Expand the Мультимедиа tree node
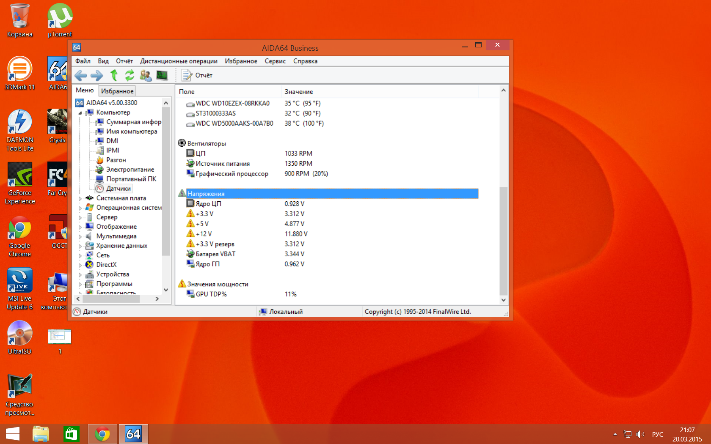This screenshot has height=444, width=711. pos(80,236)
